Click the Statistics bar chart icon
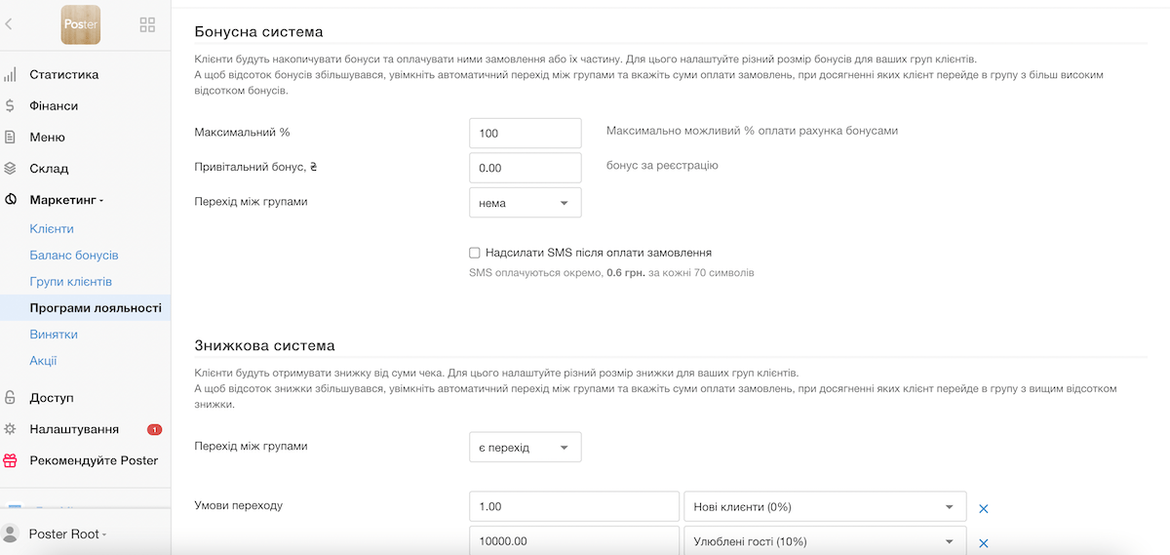Image resolution: width=1170 pixels, height=555 pixels. pyautogui.click(x=10, y=74)
